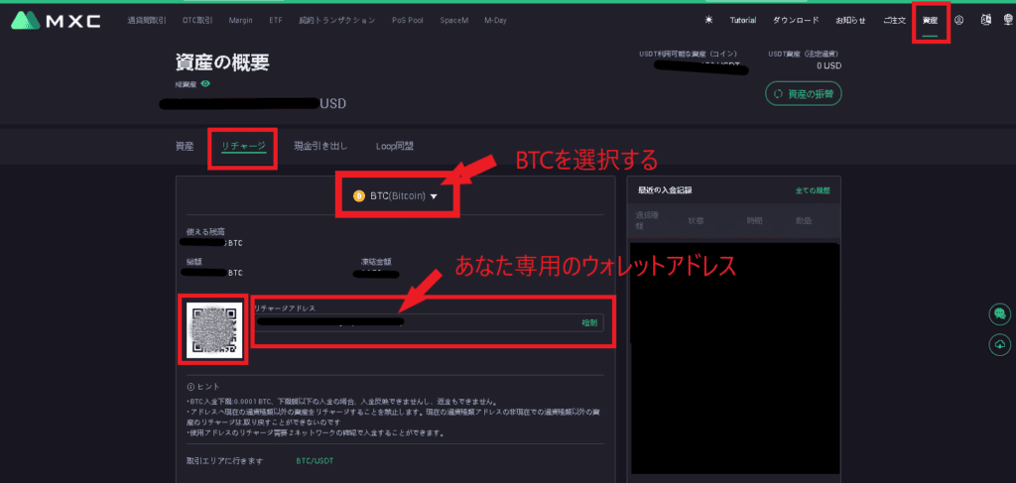Click the MXC logo
This screenshot has width=1016, height=483.
56,20
